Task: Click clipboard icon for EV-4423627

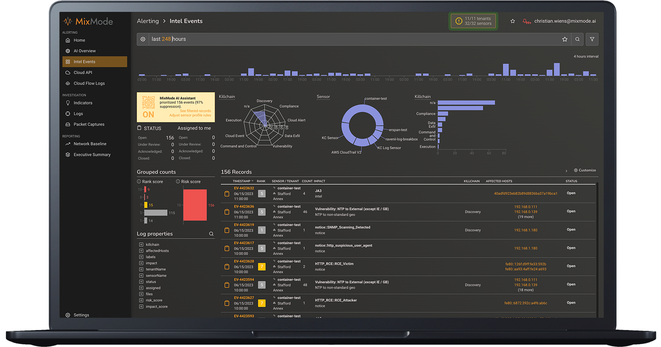Action: [x=227, y=303]
